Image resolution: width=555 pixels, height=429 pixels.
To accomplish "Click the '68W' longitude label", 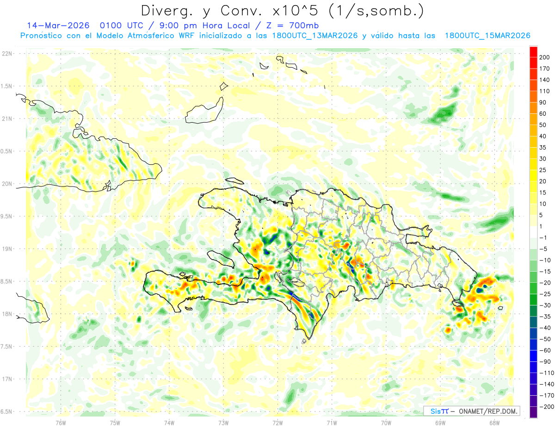I will (x=494, y=423).
